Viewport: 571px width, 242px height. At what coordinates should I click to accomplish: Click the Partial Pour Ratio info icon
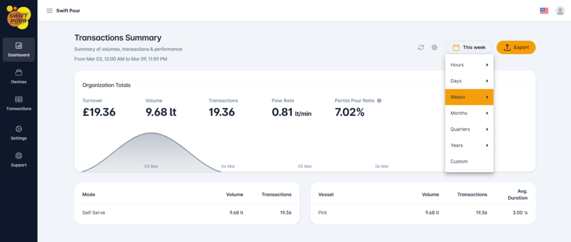[379, 101]
